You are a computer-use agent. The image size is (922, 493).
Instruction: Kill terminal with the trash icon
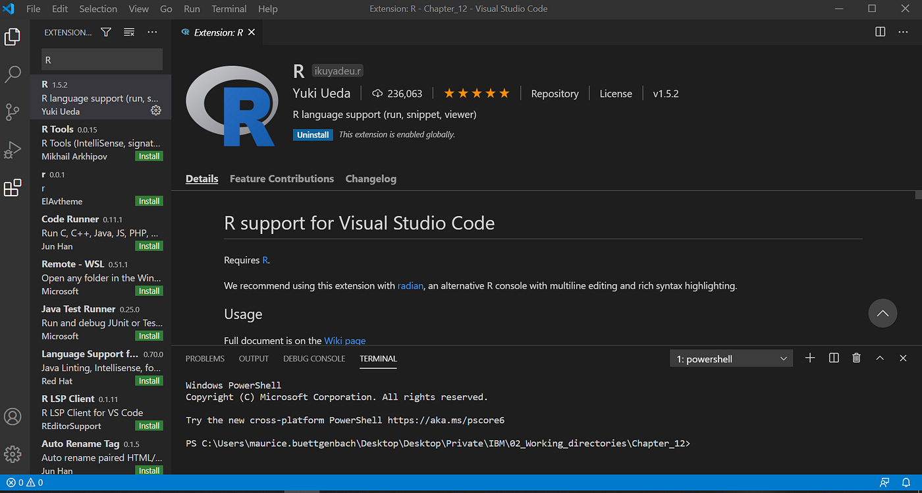click(856, 358)
